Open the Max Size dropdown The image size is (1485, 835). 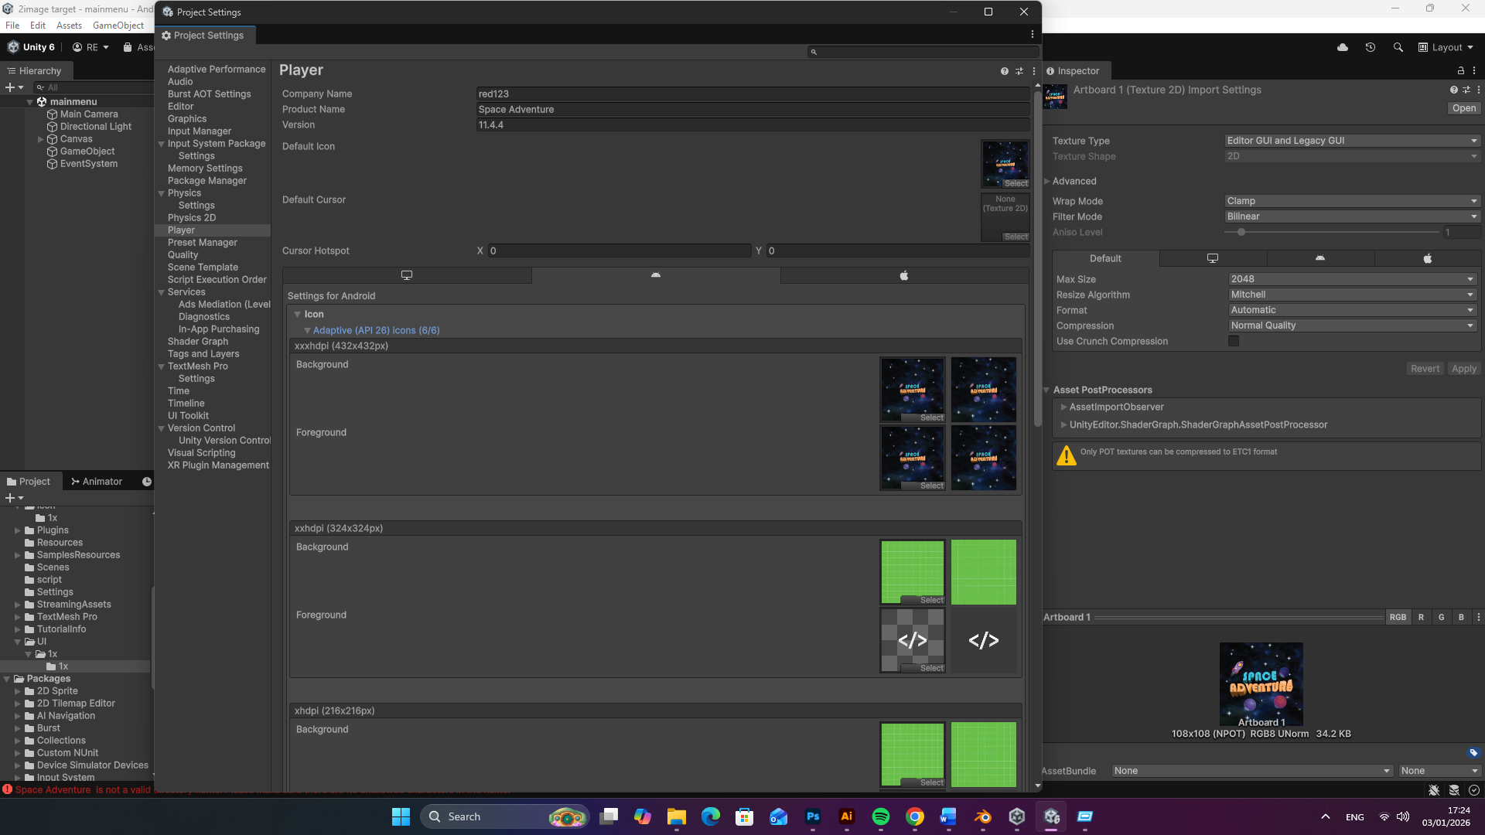pyautogui.click(x=1351, y=279)
